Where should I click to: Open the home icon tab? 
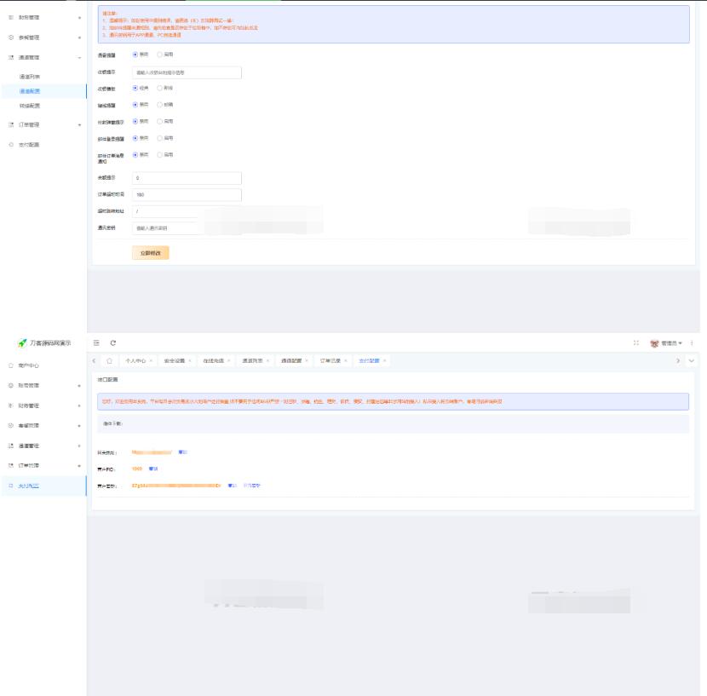tap(109, 361)
